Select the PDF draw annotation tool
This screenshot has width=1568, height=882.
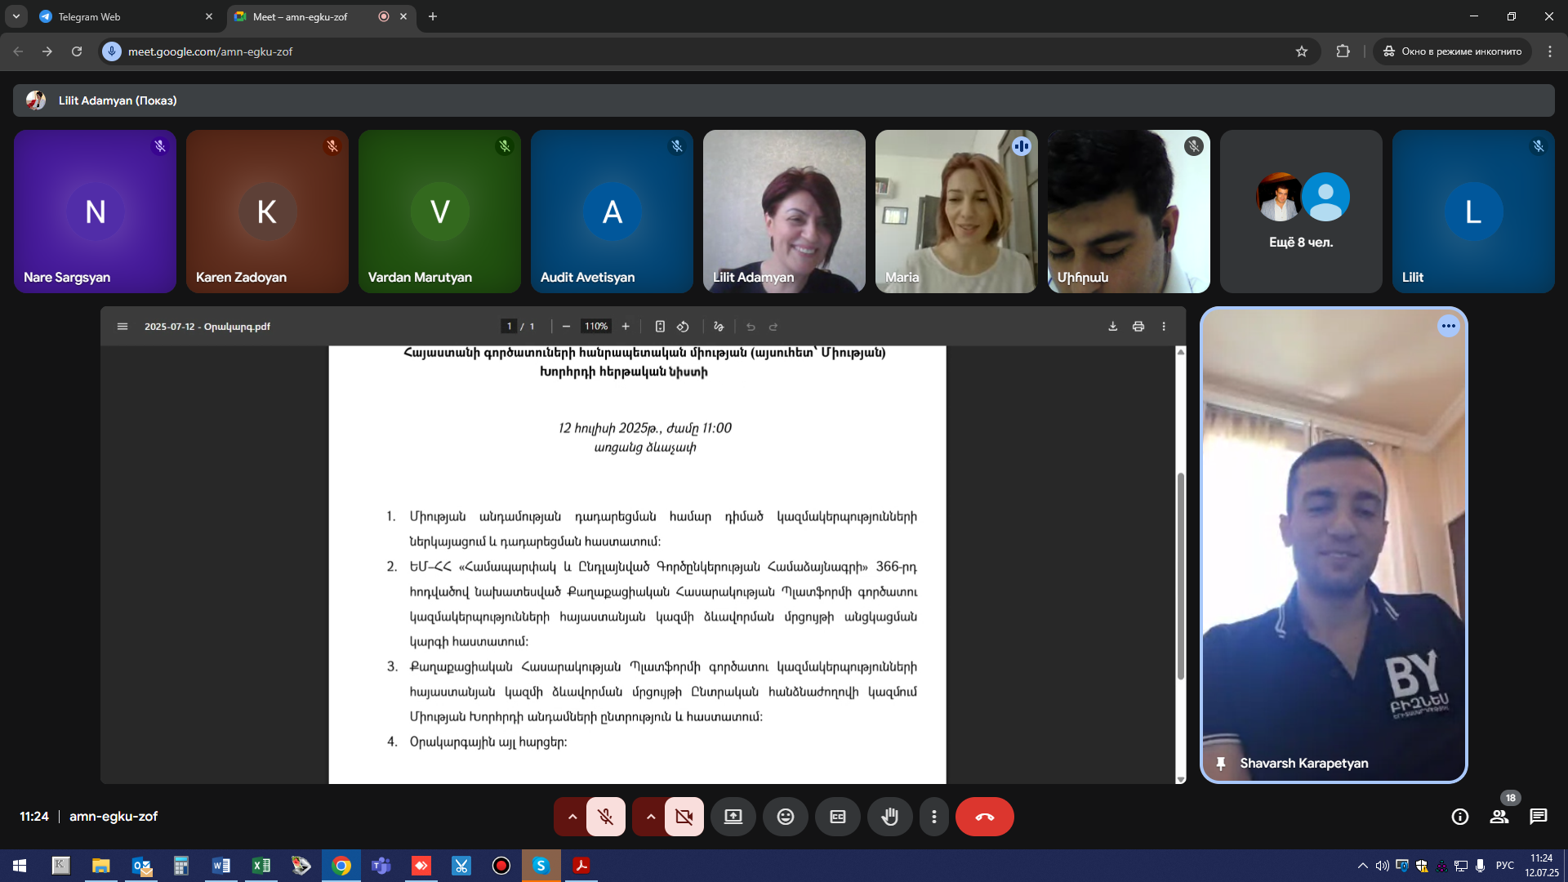(x=719, y=327)
